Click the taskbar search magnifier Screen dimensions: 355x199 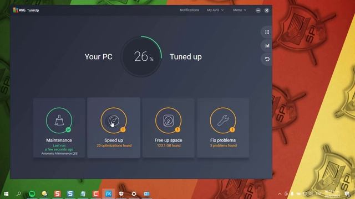point(19,193)
